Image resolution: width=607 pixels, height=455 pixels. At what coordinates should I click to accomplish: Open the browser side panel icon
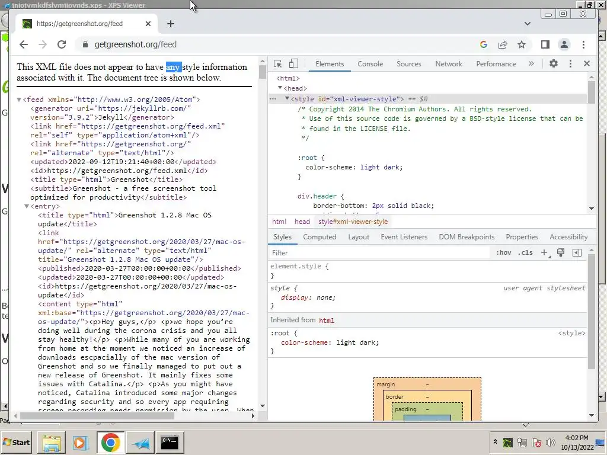click(x=545, y=44)
